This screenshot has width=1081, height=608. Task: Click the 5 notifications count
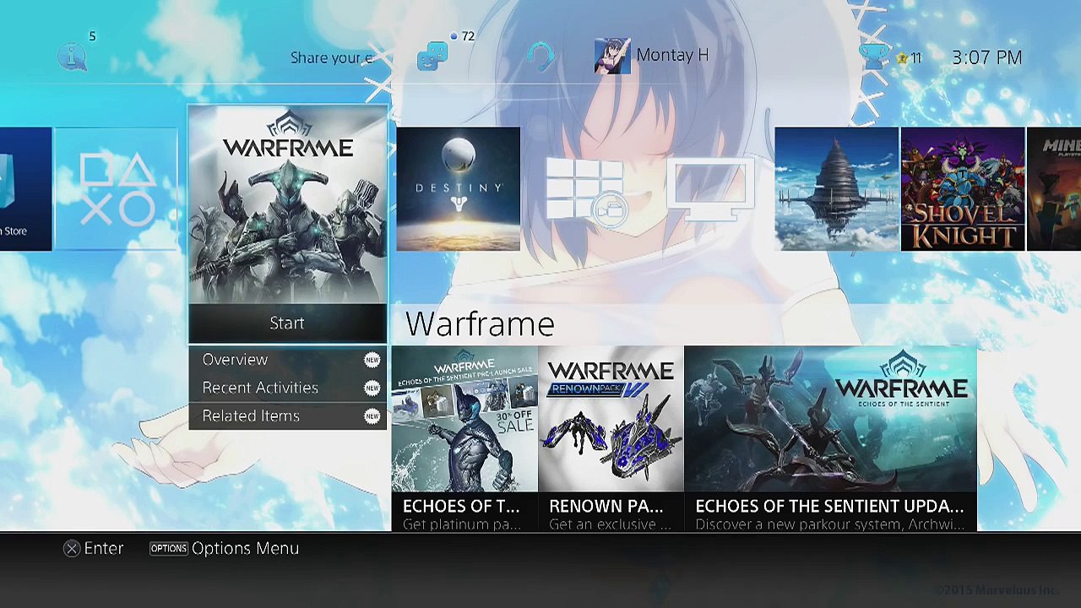[x=92, y=36]
